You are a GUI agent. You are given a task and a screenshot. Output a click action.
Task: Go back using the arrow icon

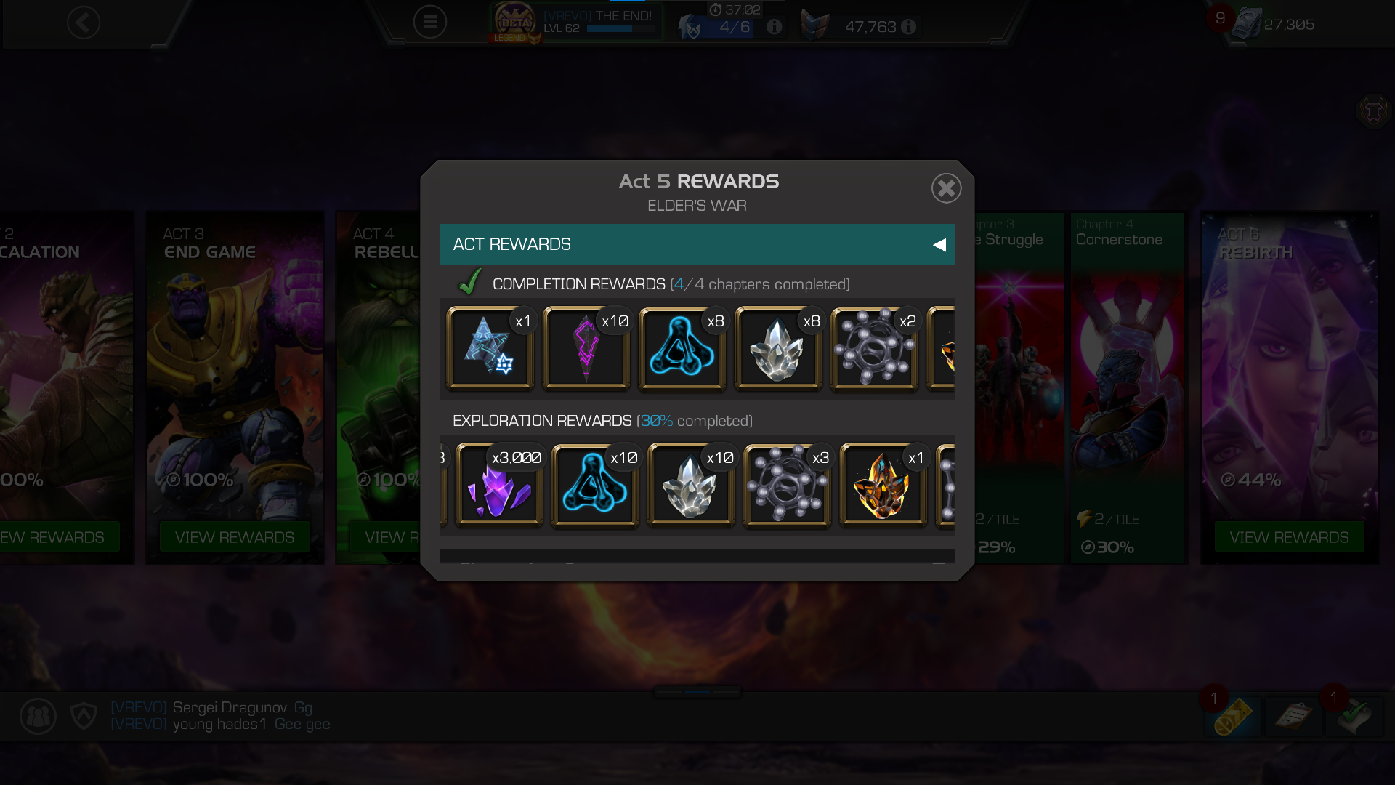pyautogui.click(x=83, y=23)
